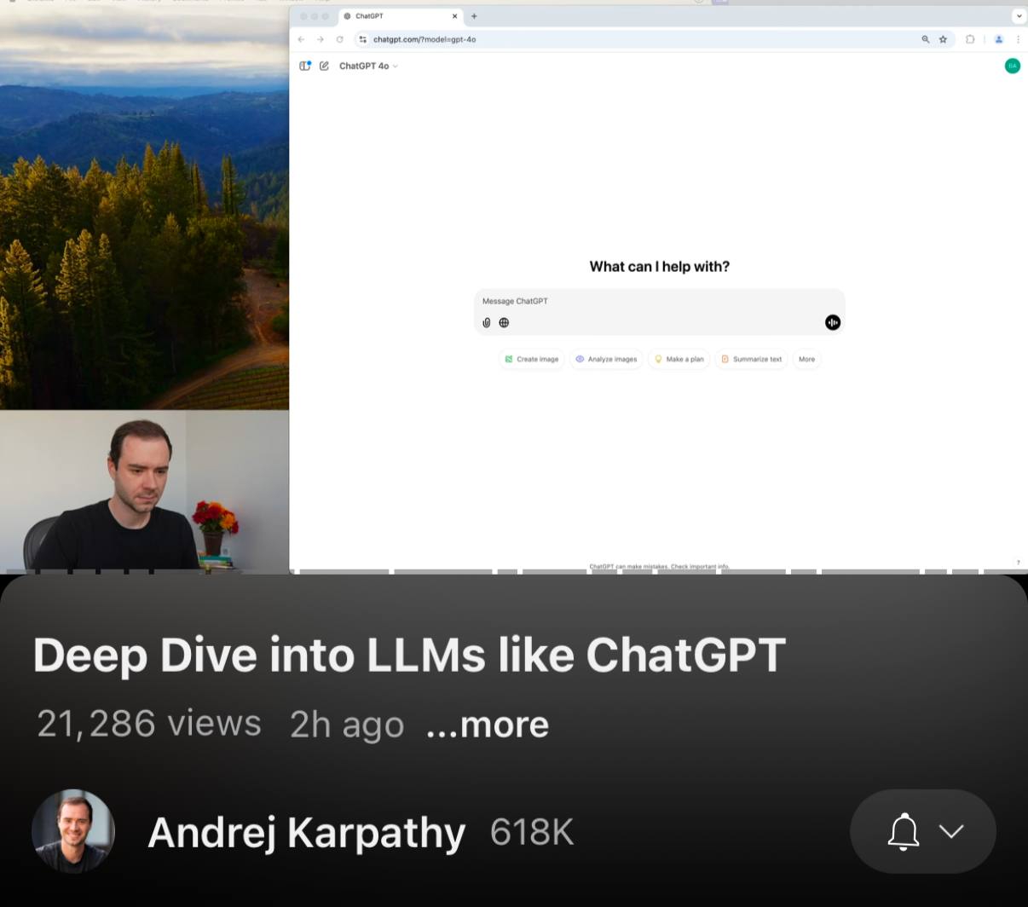The image size is (1028, 907).
Task: Choose the Make a plan suggestion
Action: click(679, 359)
